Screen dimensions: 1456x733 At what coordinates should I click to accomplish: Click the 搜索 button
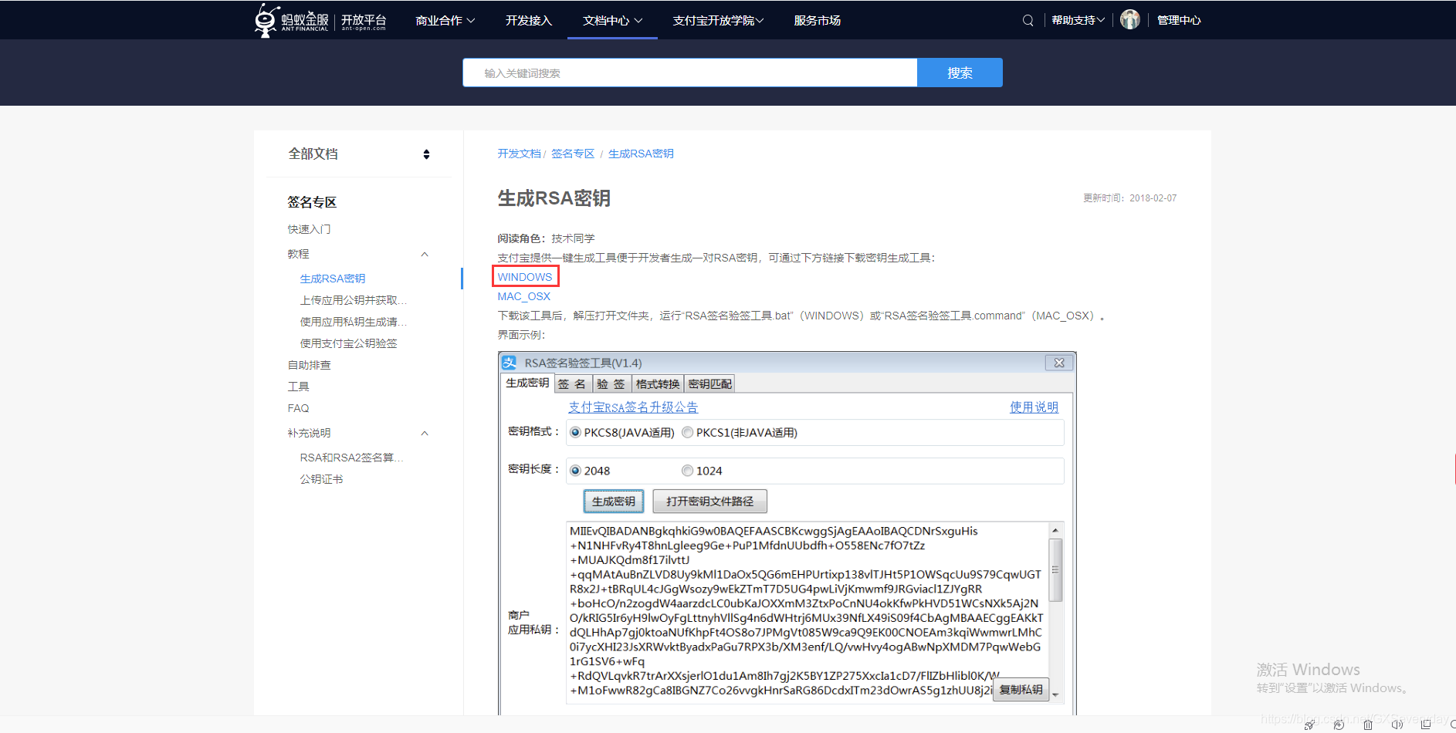click(x=960, y=73)
